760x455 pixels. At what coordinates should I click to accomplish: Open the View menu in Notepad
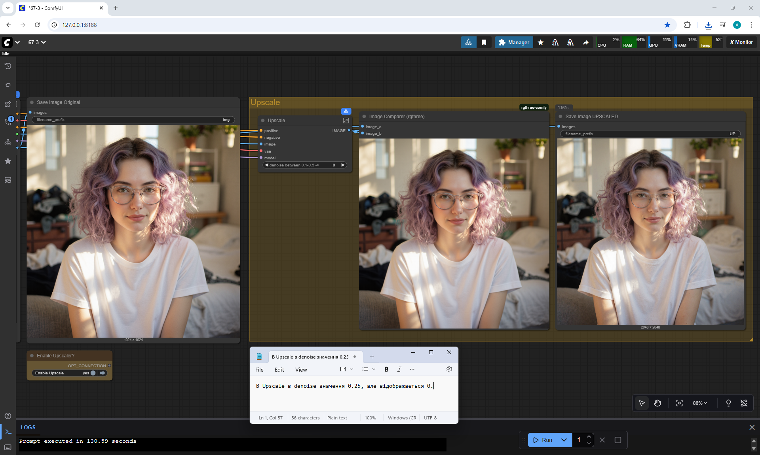click(301, 370)
